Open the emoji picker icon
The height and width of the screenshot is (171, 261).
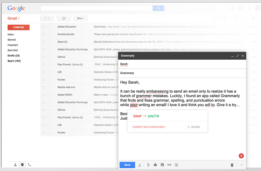click(176, 165)
